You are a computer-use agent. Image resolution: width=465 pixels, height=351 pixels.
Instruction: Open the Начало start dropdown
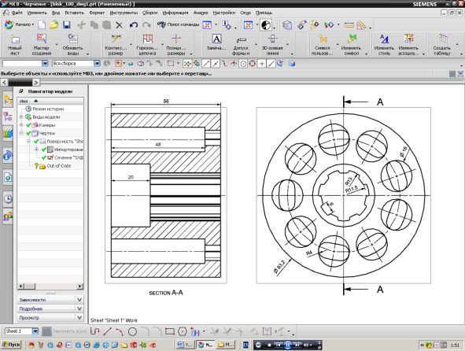coord(19,24)
